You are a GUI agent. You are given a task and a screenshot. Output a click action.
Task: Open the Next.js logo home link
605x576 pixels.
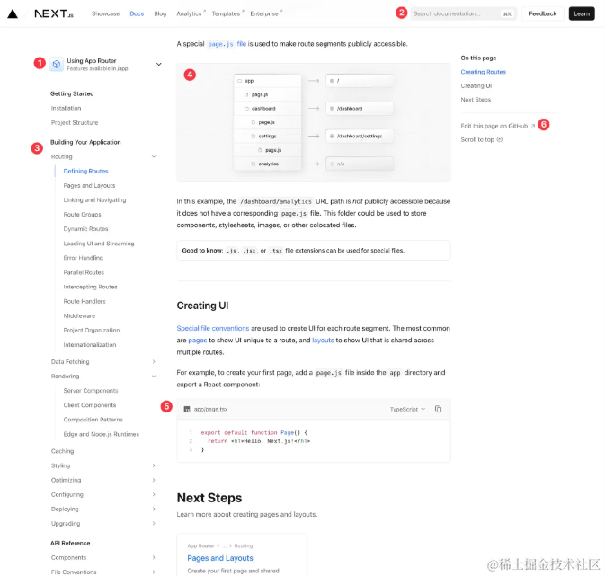(54, 13)
